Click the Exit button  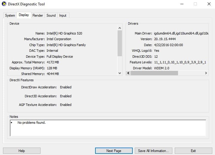[193, 151]
